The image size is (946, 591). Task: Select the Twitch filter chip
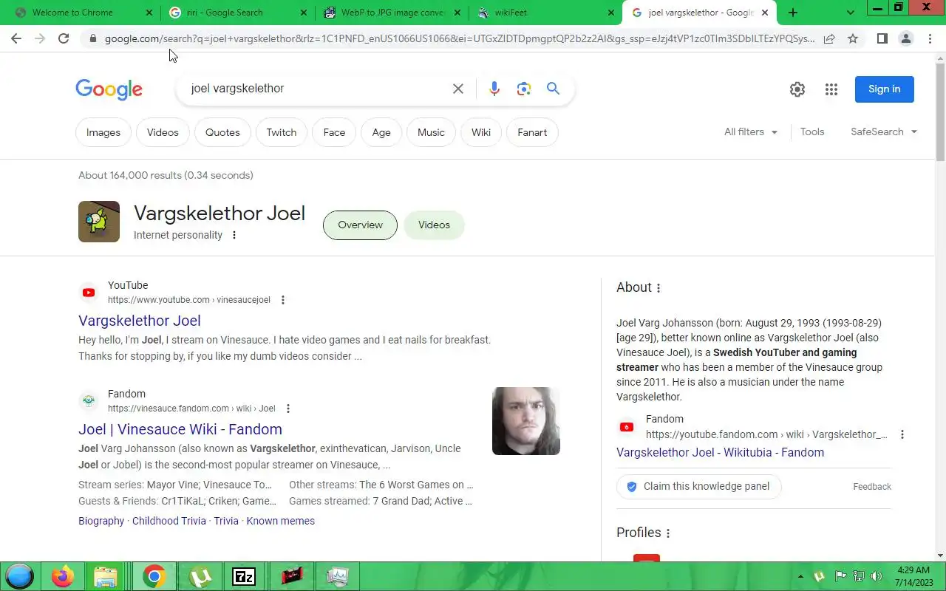tap(282, 132)
